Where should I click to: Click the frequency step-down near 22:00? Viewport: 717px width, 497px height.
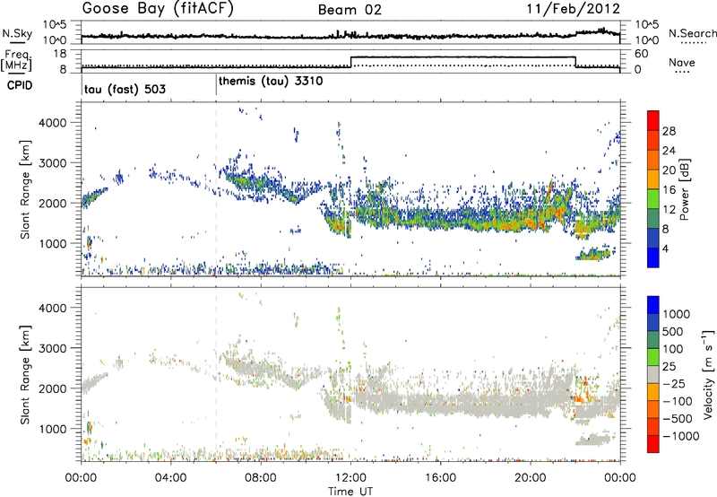point(575,62)
